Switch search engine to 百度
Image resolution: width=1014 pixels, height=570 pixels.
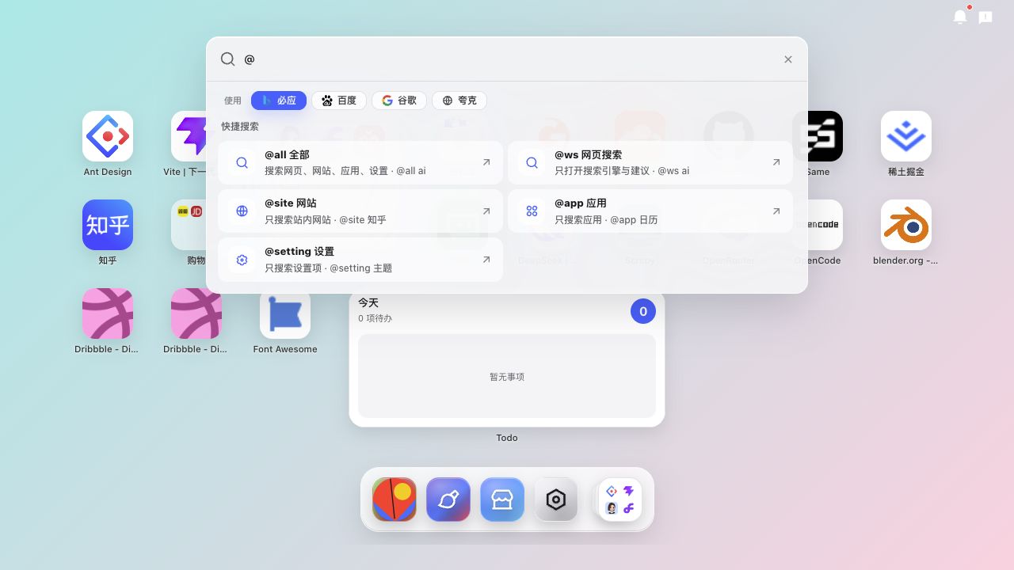click(339, 101)
